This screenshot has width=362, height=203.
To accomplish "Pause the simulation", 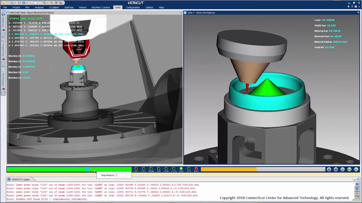I will 342,169.
